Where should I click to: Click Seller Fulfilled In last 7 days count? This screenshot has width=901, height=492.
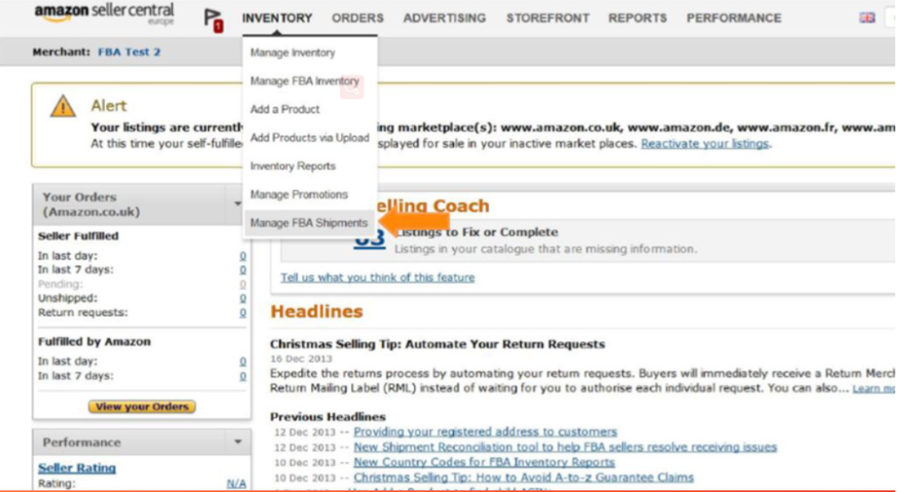tap(243, 270)
